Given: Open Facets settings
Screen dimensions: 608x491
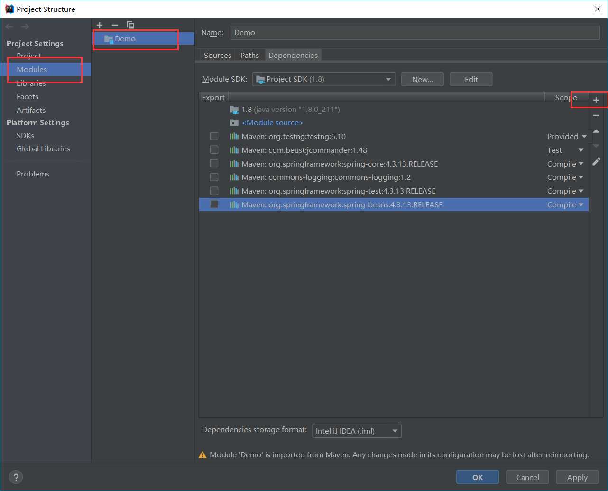Looking at the screenshot, I should [28, 97].
